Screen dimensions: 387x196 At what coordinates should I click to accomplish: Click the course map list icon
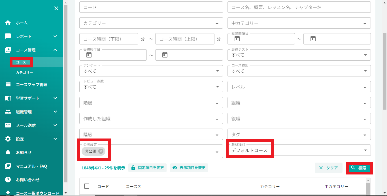click(8, 84)
